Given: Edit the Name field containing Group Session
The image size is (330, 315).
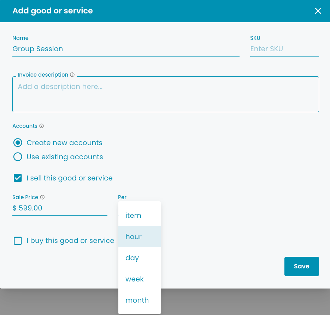Looking at the screenshot, I should click(x=126, y=49).
